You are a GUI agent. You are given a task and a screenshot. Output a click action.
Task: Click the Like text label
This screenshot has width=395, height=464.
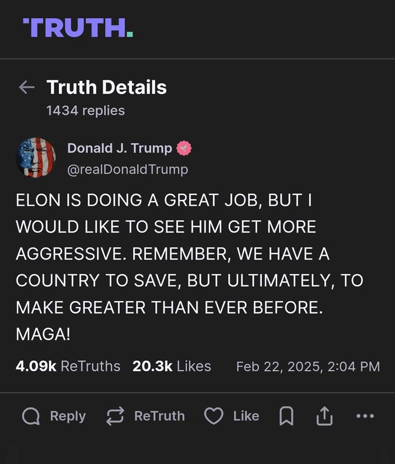(x=246, y=416)
